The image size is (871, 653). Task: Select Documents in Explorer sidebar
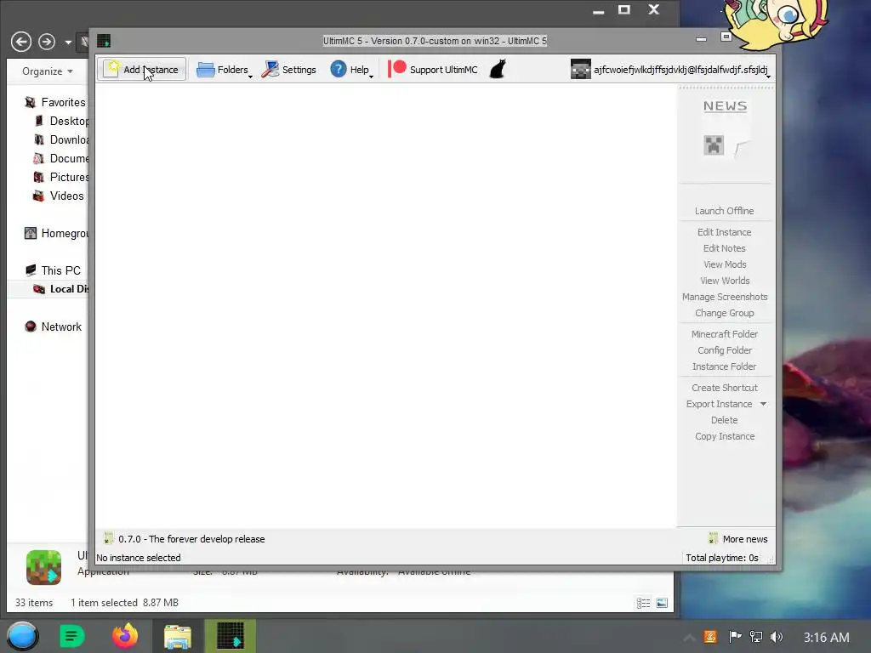(60, 158)
